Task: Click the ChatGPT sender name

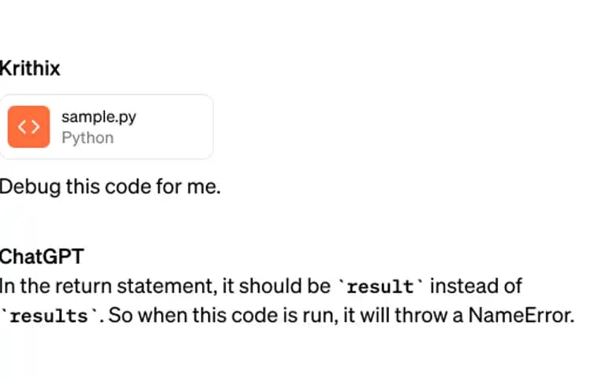Action: (x=42, y=257)
